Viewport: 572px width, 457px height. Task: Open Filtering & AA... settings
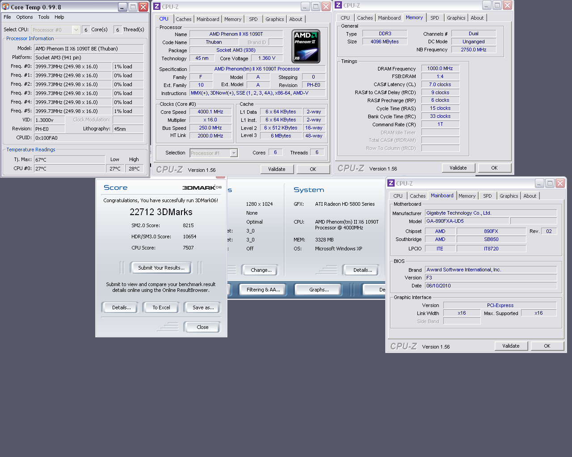pos(263,290)
